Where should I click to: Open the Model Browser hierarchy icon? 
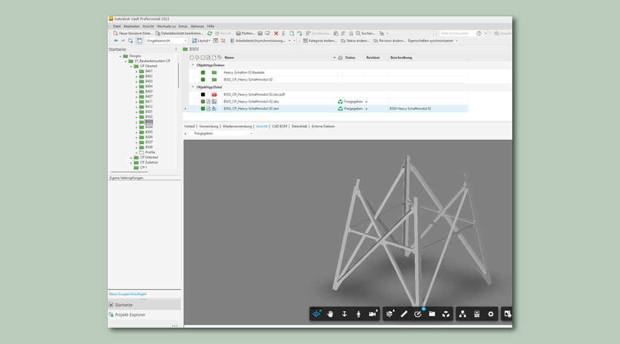463,314
